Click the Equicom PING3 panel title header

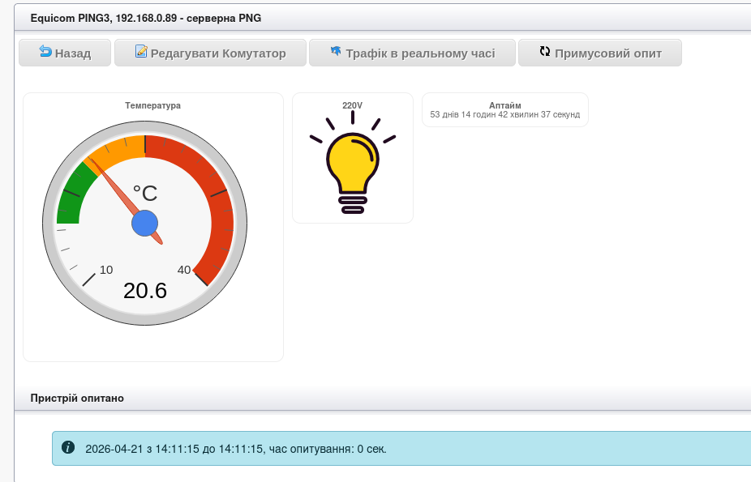coord(146,17)
